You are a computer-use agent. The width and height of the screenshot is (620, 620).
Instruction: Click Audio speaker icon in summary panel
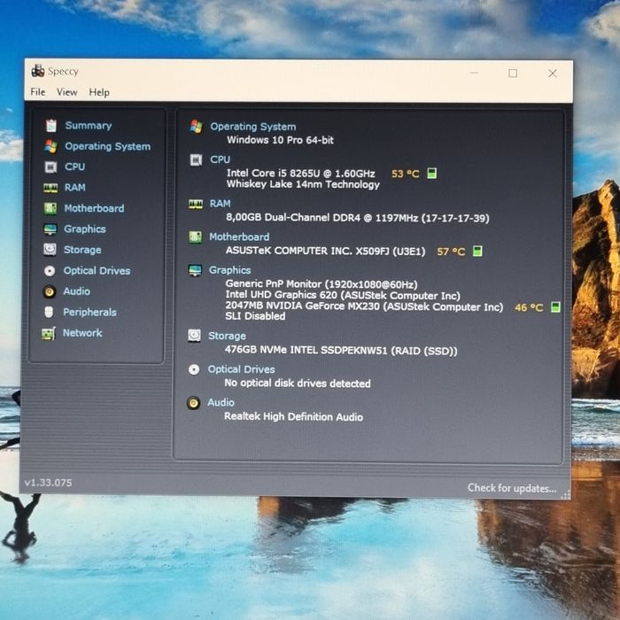click(x=193, y=403)
